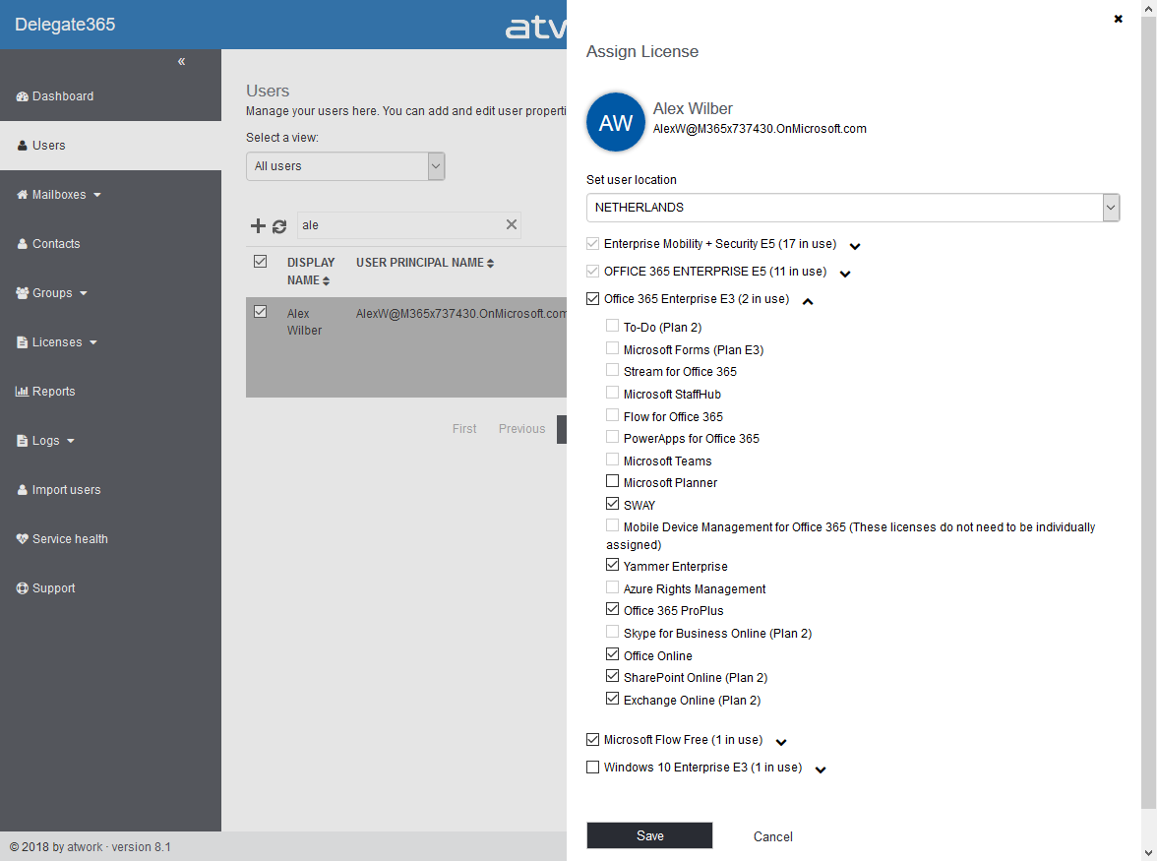The width and height of the screenshot is (1158, 861).
Task: Sort by Display Name column arrows
Action: 327,281
